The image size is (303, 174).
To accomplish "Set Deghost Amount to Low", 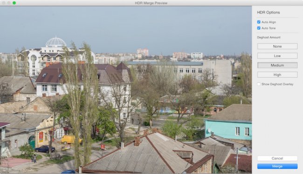I will (277, 56).
